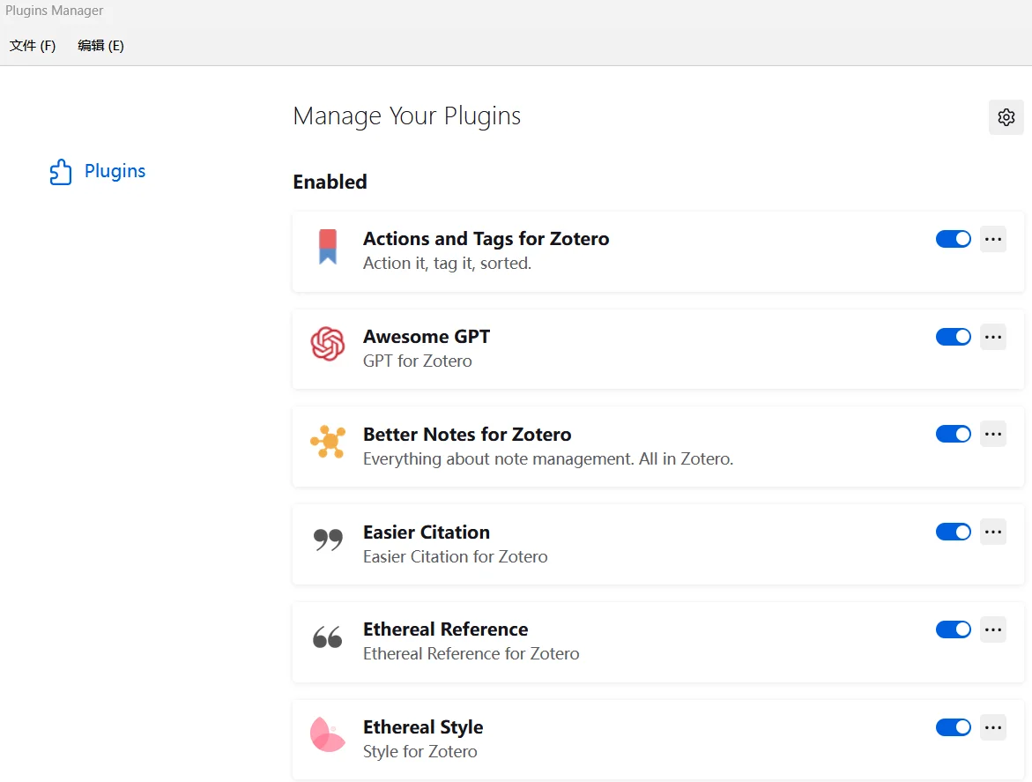Click the Ethereal Style pink petal icon
The width and height of the screenshot is (1032, 782).
pos(328,734)
